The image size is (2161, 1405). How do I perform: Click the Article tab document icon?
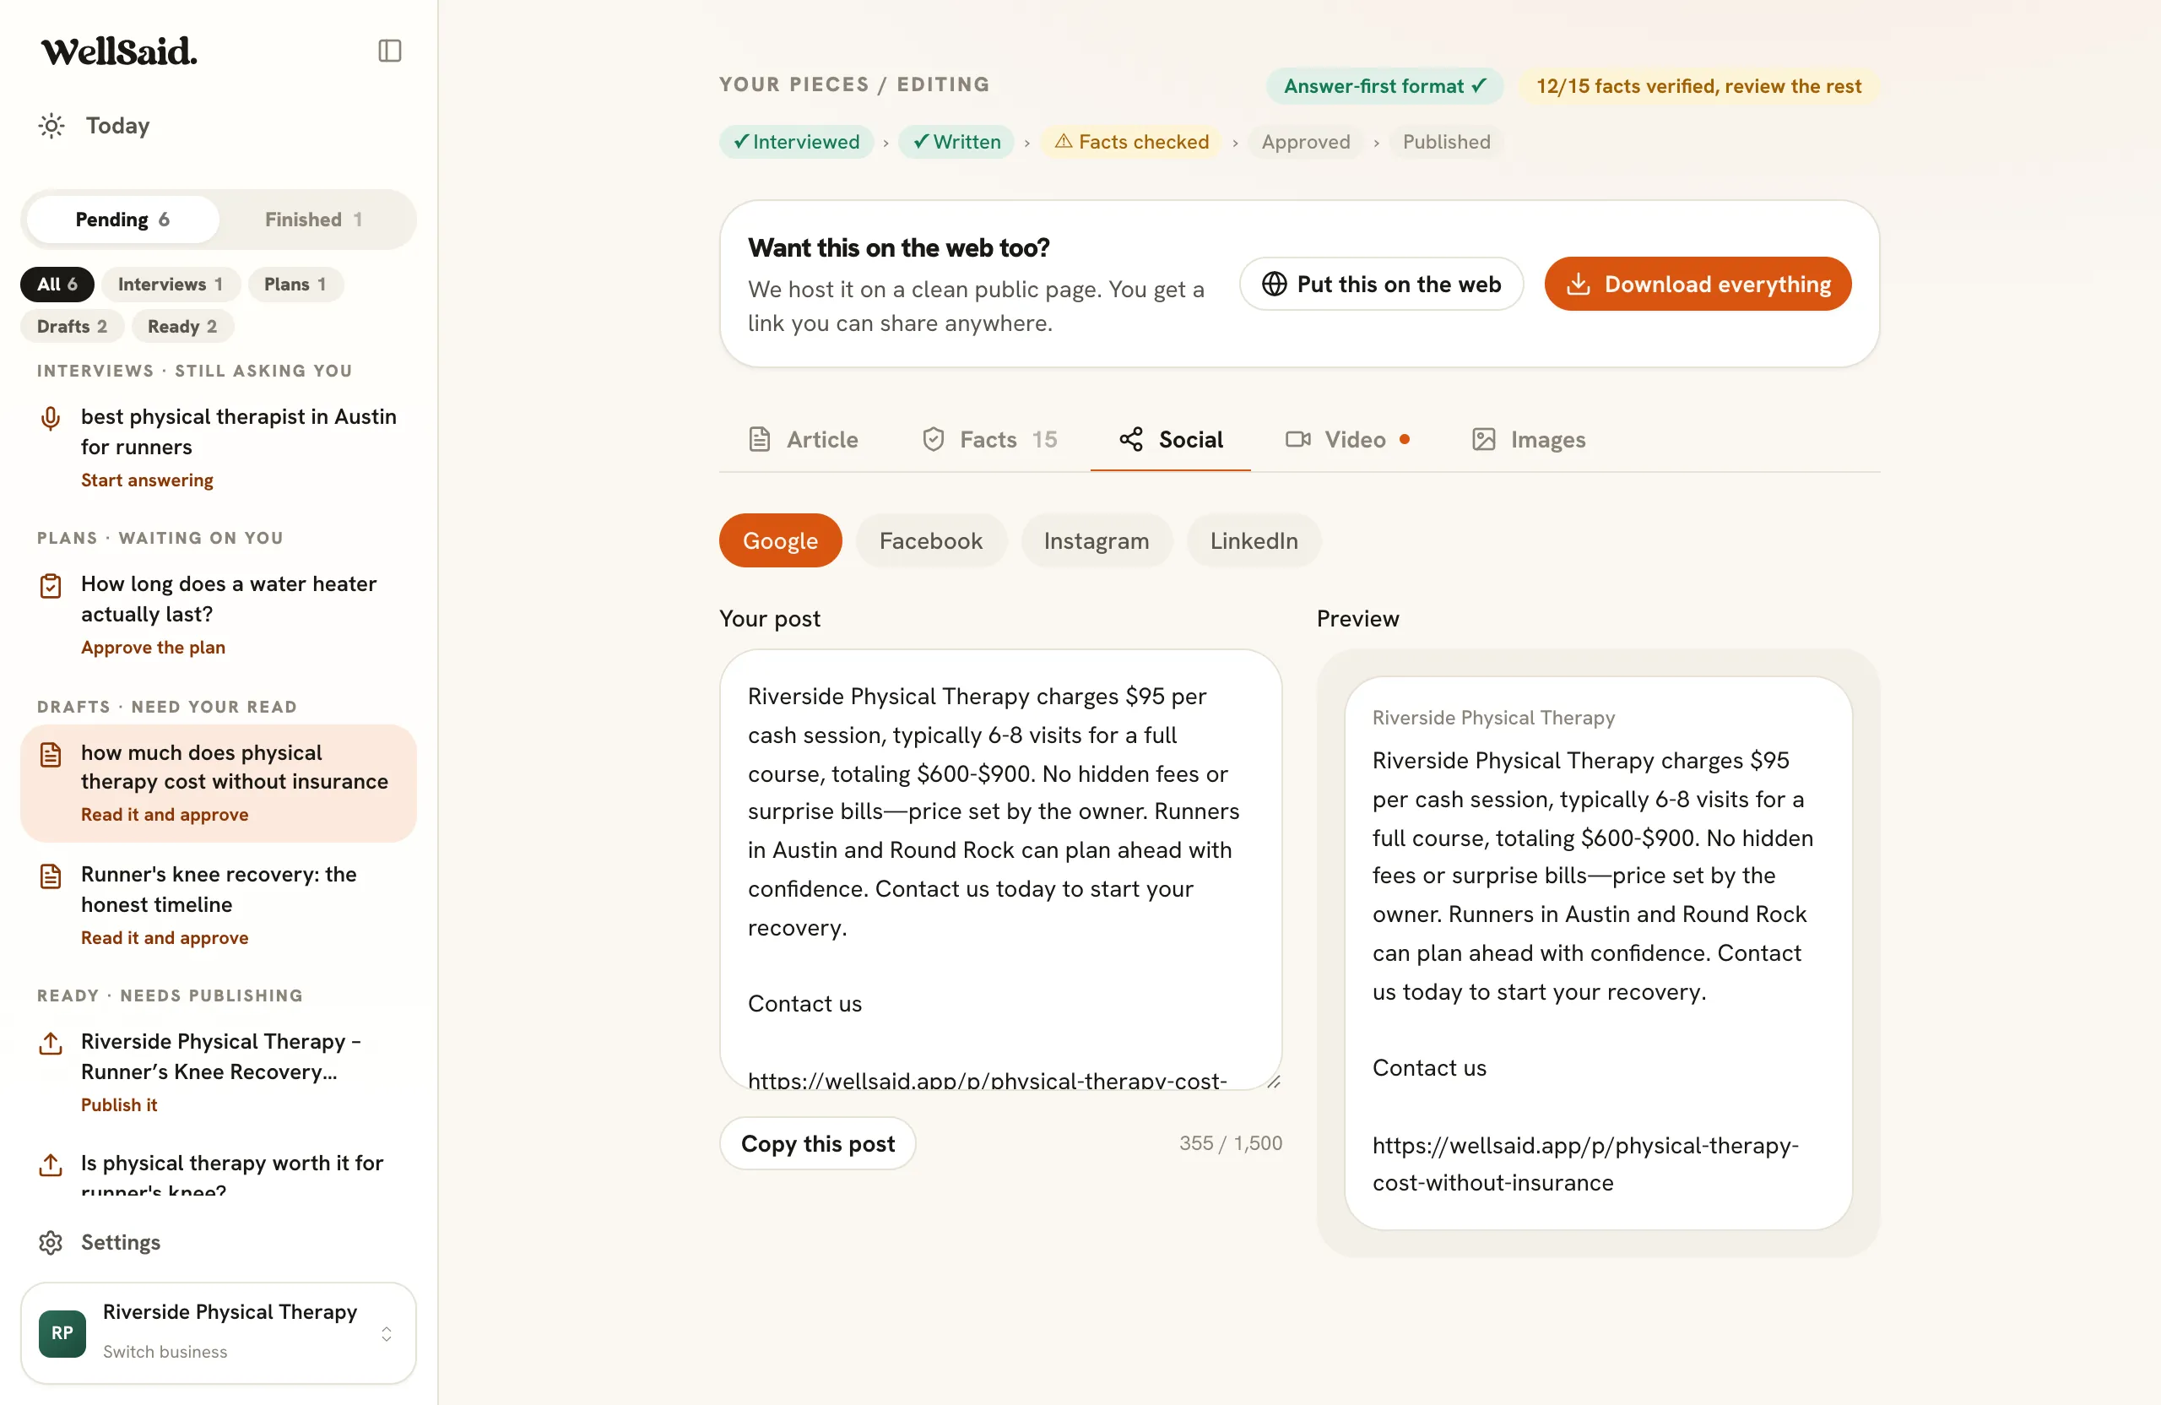tap(759, 440)
